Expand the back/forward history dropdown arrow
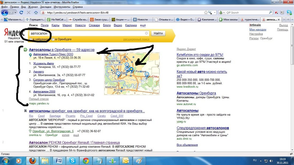The height and width of the screenshot is (165, 294). coord(16,13)
